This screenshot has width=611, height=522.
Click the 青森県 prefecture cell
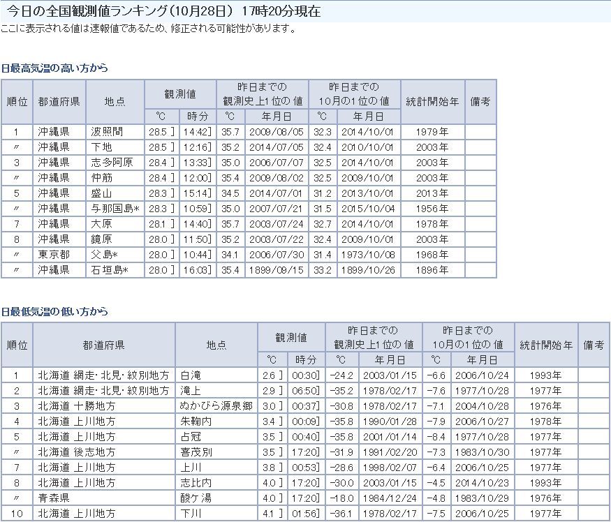tap(54, 498)
